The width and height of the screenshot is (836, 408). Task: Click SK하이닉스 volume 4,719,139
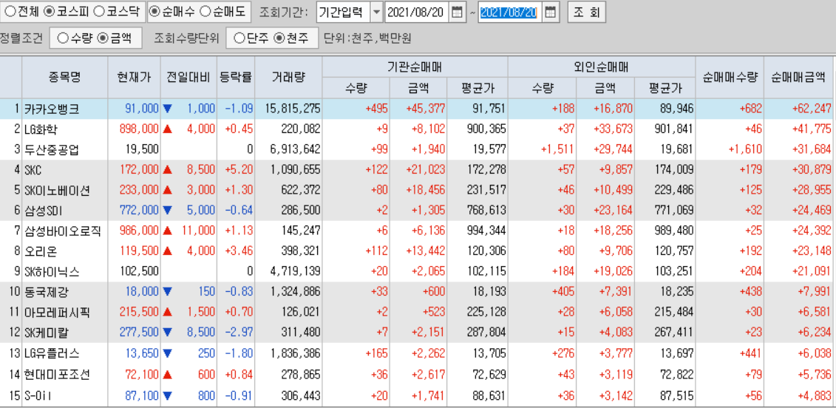pos(296,271)
